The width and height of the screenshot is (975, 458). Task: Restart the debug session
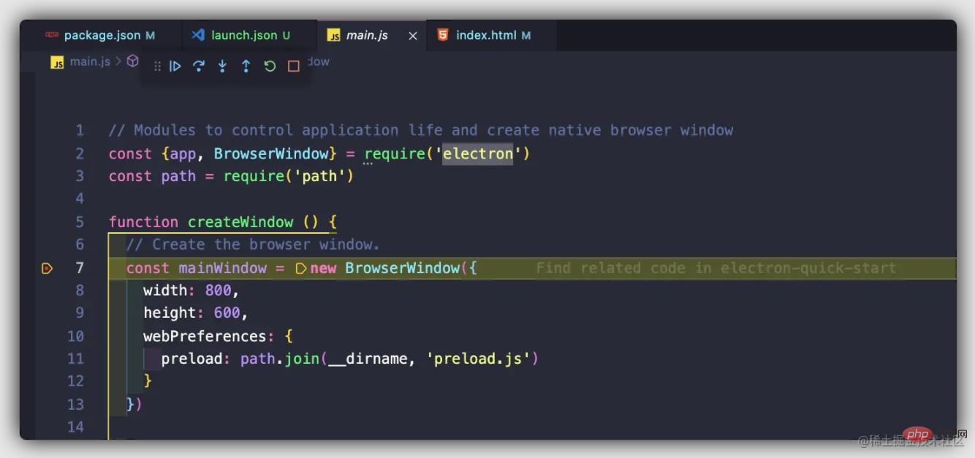click(270, 66)
